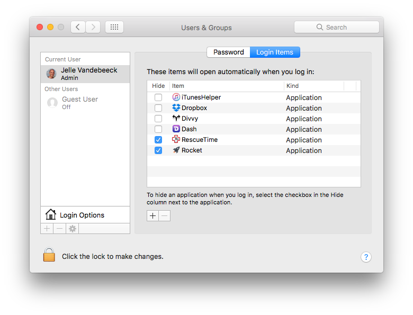Add a login item with plus button

[153, 216]
